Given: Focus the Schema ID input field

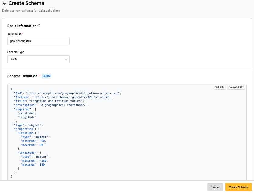Looking at the screenshot, I should click(x=38, y=41).
